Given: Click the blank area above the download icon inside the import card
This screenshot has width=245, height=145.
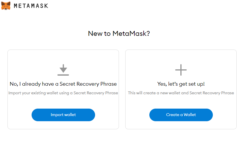Looking at the screenshot, I should [x=63, y=57].
